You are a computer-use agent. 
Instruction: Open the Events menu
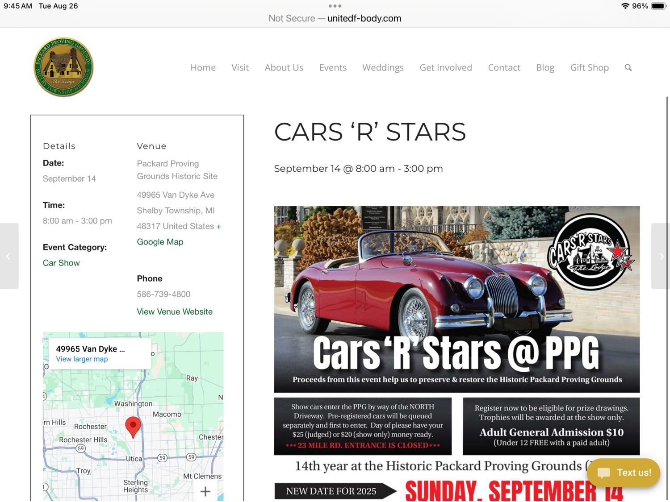coord(333,67)
